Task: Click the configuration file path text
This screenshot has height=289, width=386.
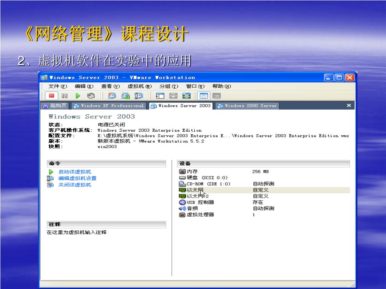Action: [223, 135]
